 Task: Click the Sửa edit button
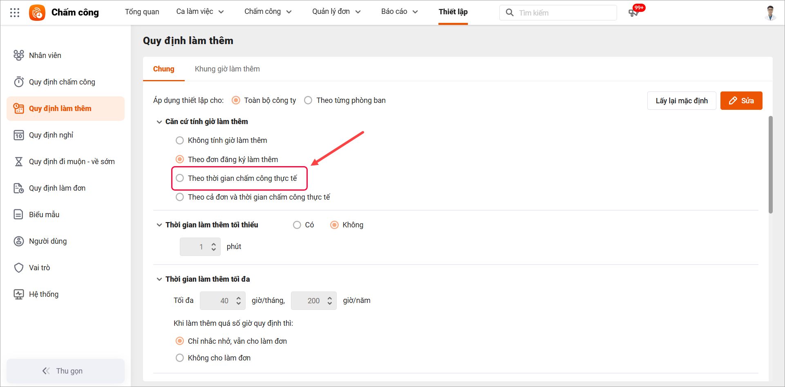click(741, 100)
